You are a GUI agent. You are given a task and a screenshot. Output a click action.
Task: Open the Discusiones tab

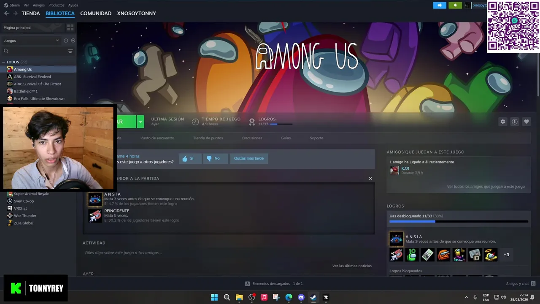click(252, 138)
